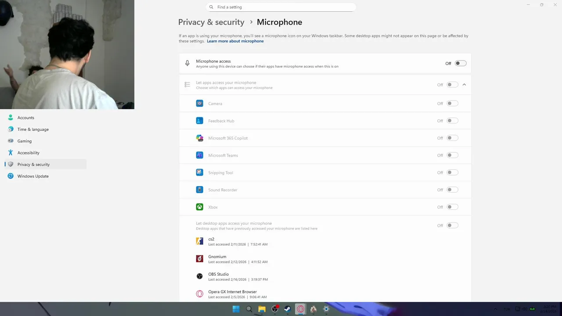Click the cs2 Last accessed 2/11/2026 text
The image size is (562, 316).
[238, 244]
